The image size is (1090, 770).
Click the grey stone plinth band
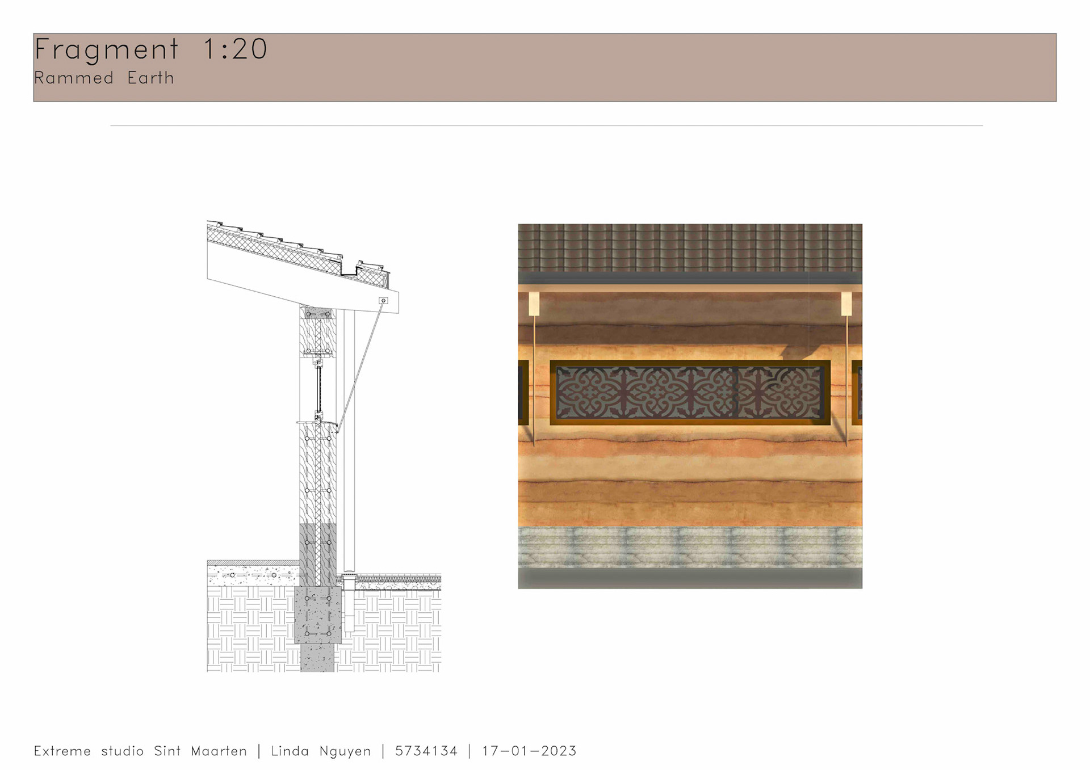[x=690, y=546]
